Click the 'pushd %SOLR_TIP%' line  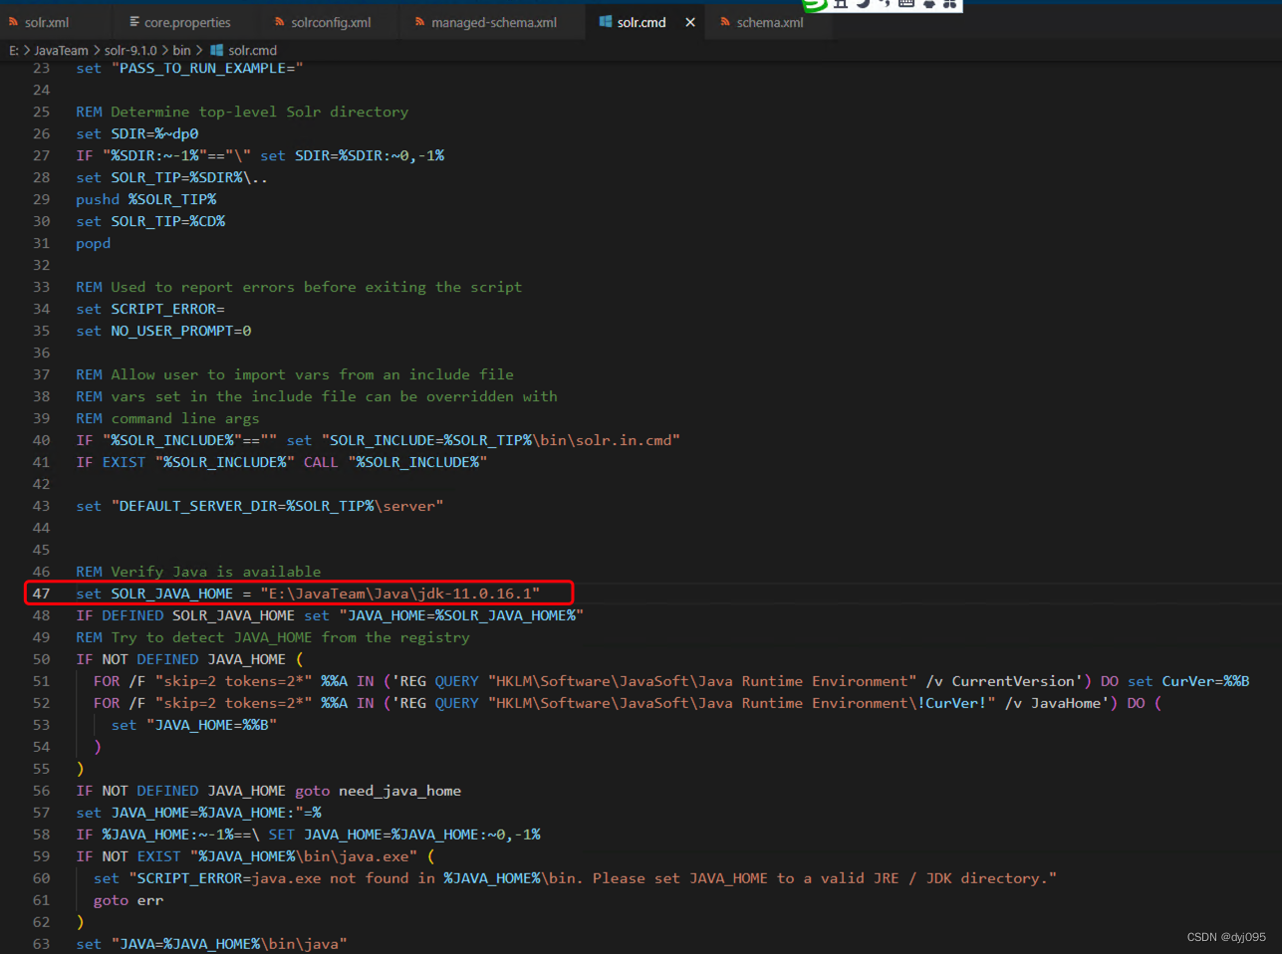point(146,199)
